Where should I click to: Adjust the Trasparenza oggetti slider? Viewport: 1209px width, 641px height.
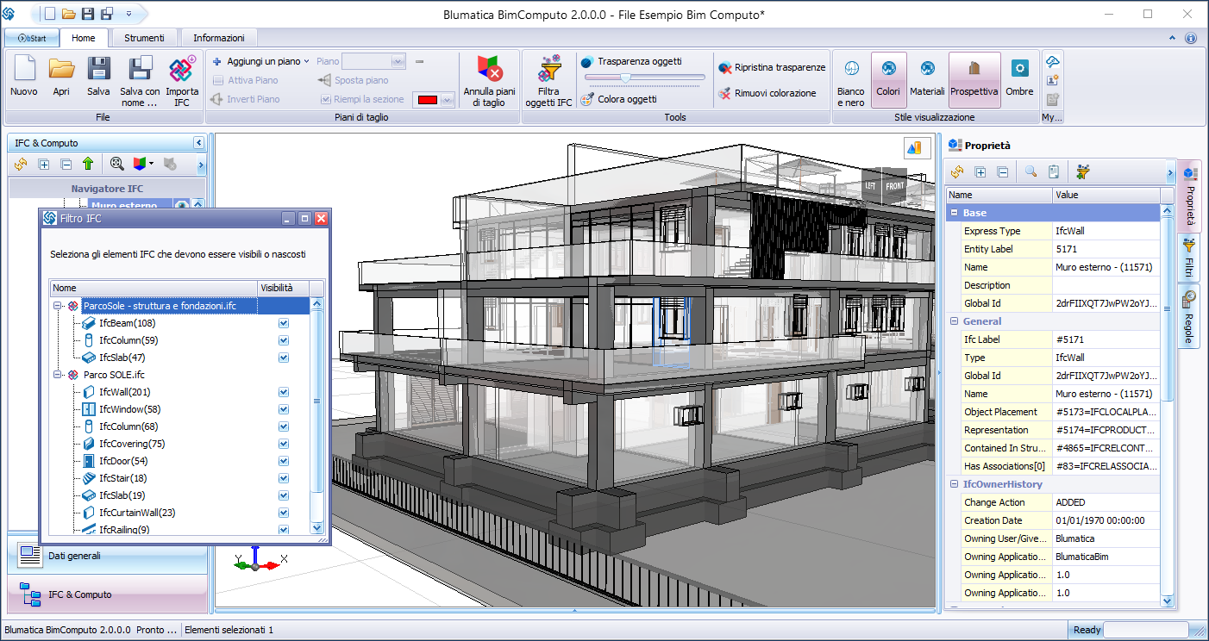point(625,78)
